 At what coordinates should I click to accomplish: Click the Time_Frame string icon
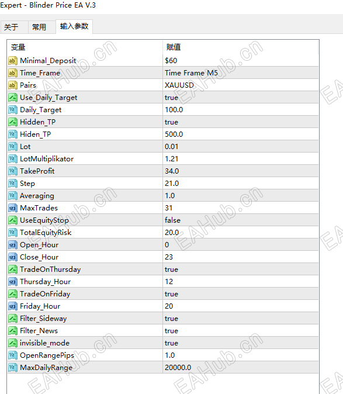[12, 73]
